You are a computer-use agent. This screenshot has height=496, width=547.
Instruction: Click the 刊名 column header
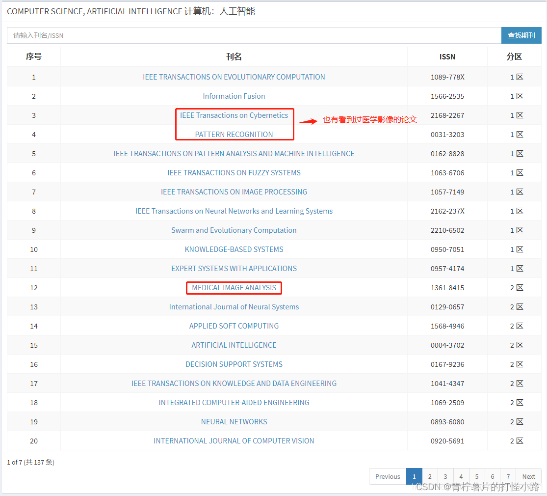pos(234,56)
